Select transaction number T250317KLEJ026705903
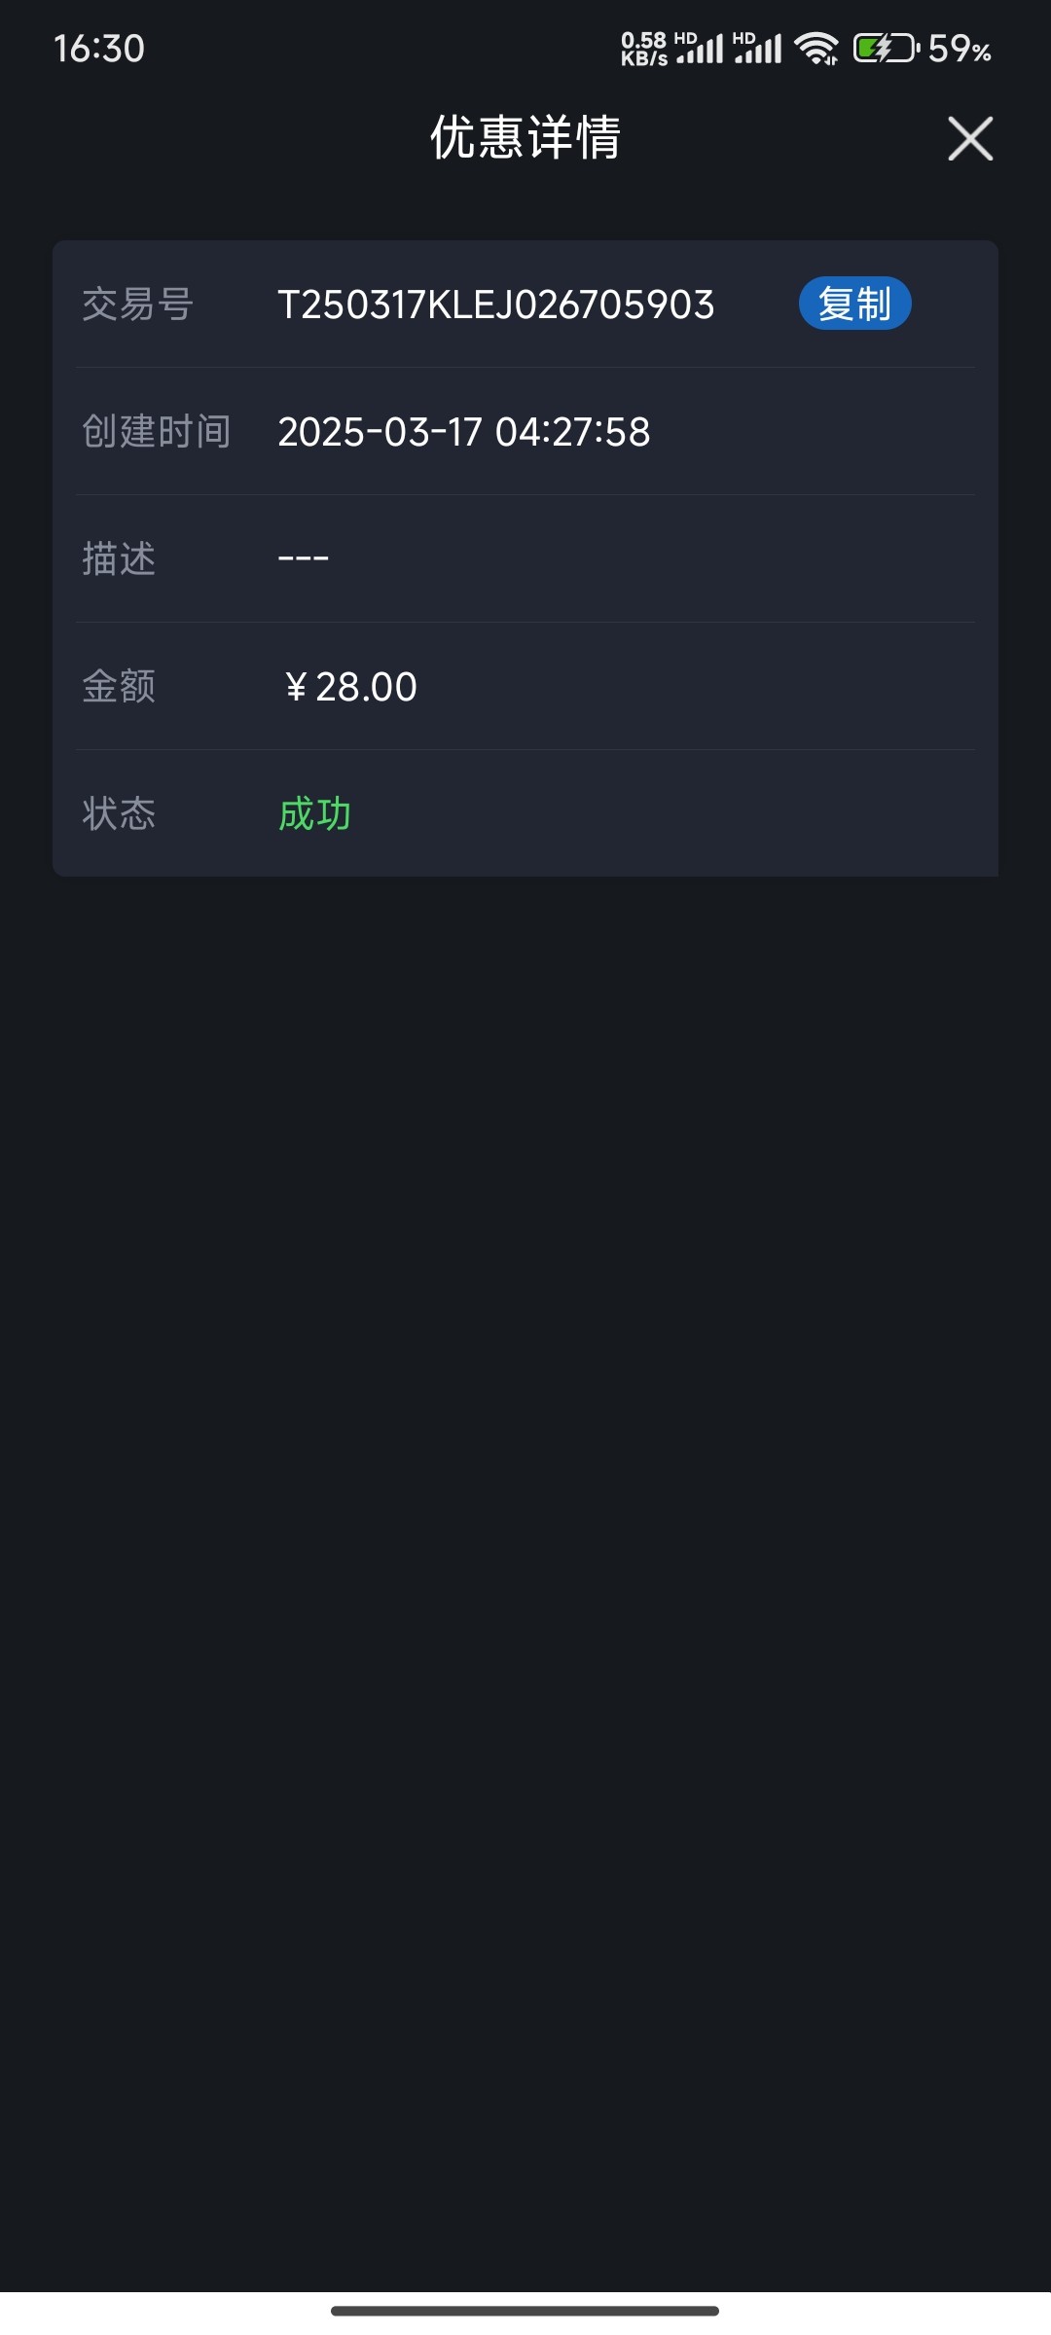 pyautogui.click(x=496, y=305)
